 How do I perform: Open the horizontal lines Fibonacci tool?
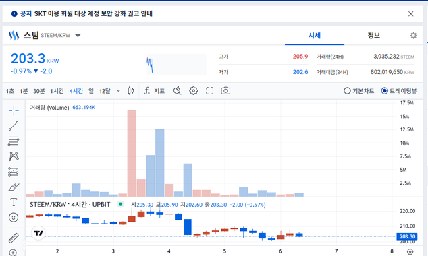click(x=14, y=141)
